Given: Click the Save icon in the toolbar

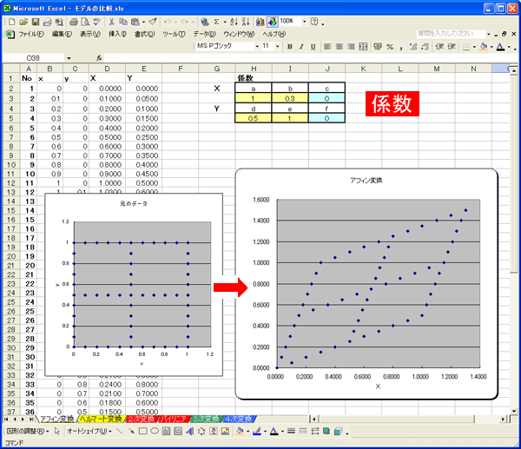Looking at the screenshot, I should coord(35,20).
